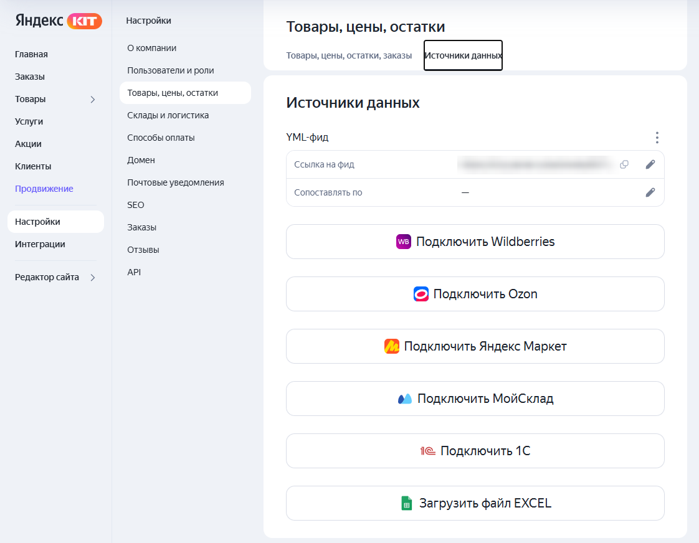Click the МойСклад logo icon

tap(405, 399)
